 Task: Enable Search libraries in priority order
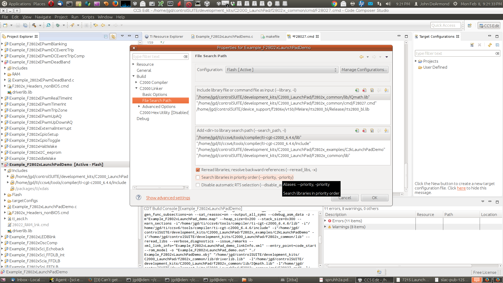pos(198,177)
